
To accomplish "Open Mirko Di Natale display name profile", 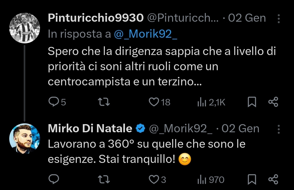I will coord(90,128).
